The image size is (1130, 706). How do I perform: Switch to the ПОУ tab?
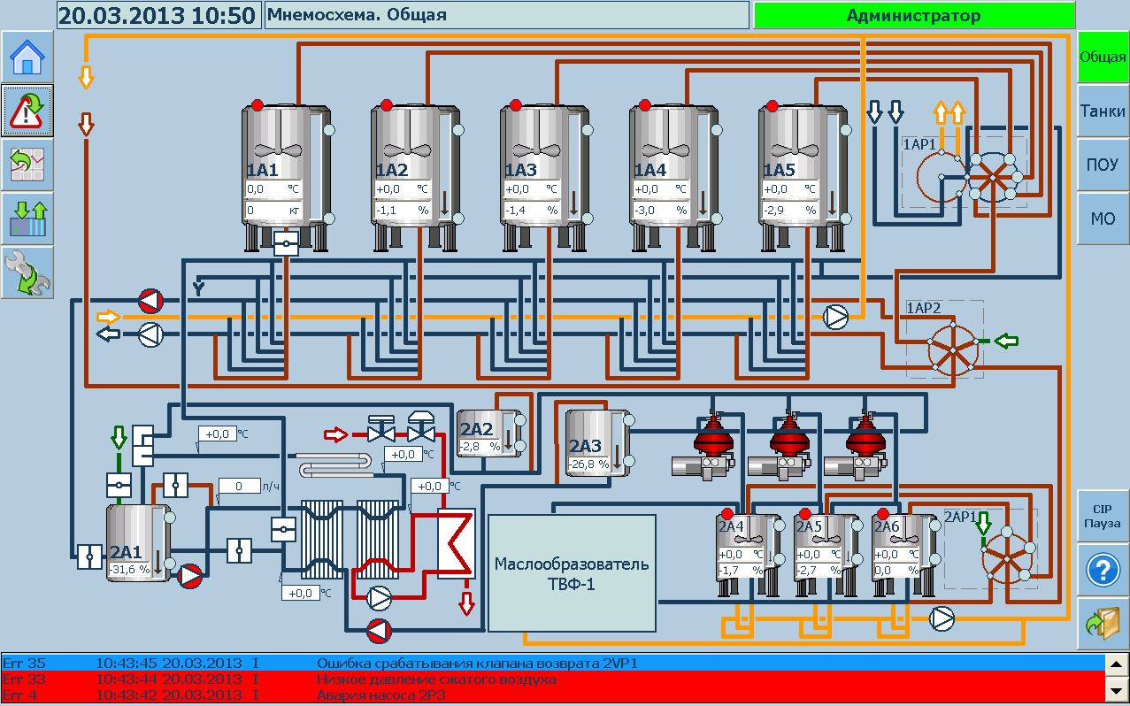click(x=1103, y=165)
